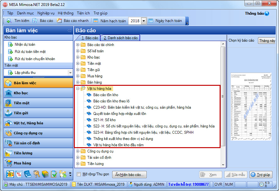Screen dimensions: 279x191
Task: Expand the Kho bạc report folder
Action: coord(78,57)
